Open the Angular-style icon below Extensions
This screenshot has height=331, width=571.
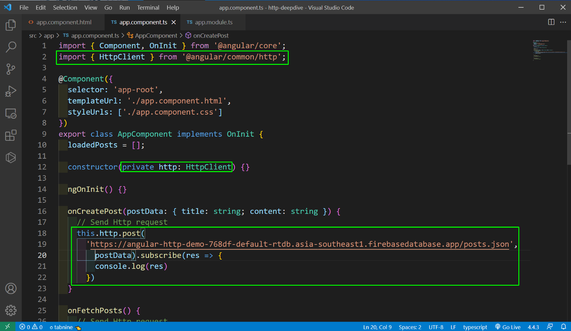pyautogui.click(x=11, y=157)
